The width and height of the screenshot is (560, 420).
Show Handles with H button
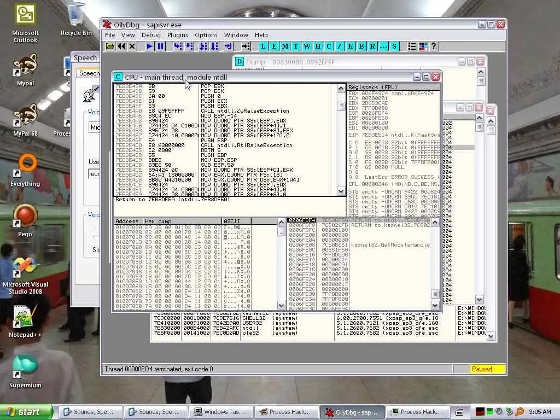(318, 46)
